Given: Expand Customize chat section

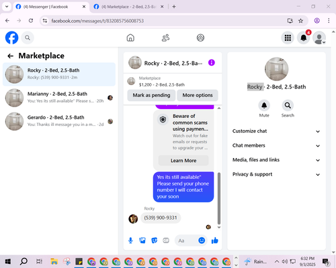Looking at the screenshot, I should coord(276,131).
